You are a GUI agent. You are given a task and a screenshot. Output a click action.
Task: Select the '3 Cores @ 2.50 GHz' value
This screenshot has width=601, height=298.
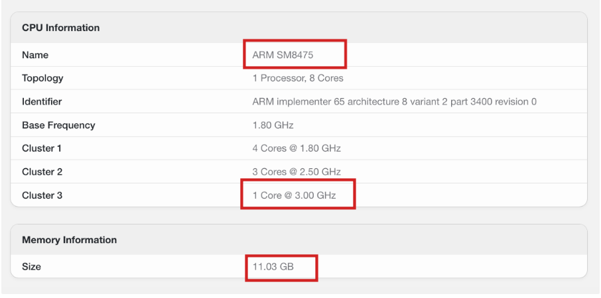pos(297,172)
